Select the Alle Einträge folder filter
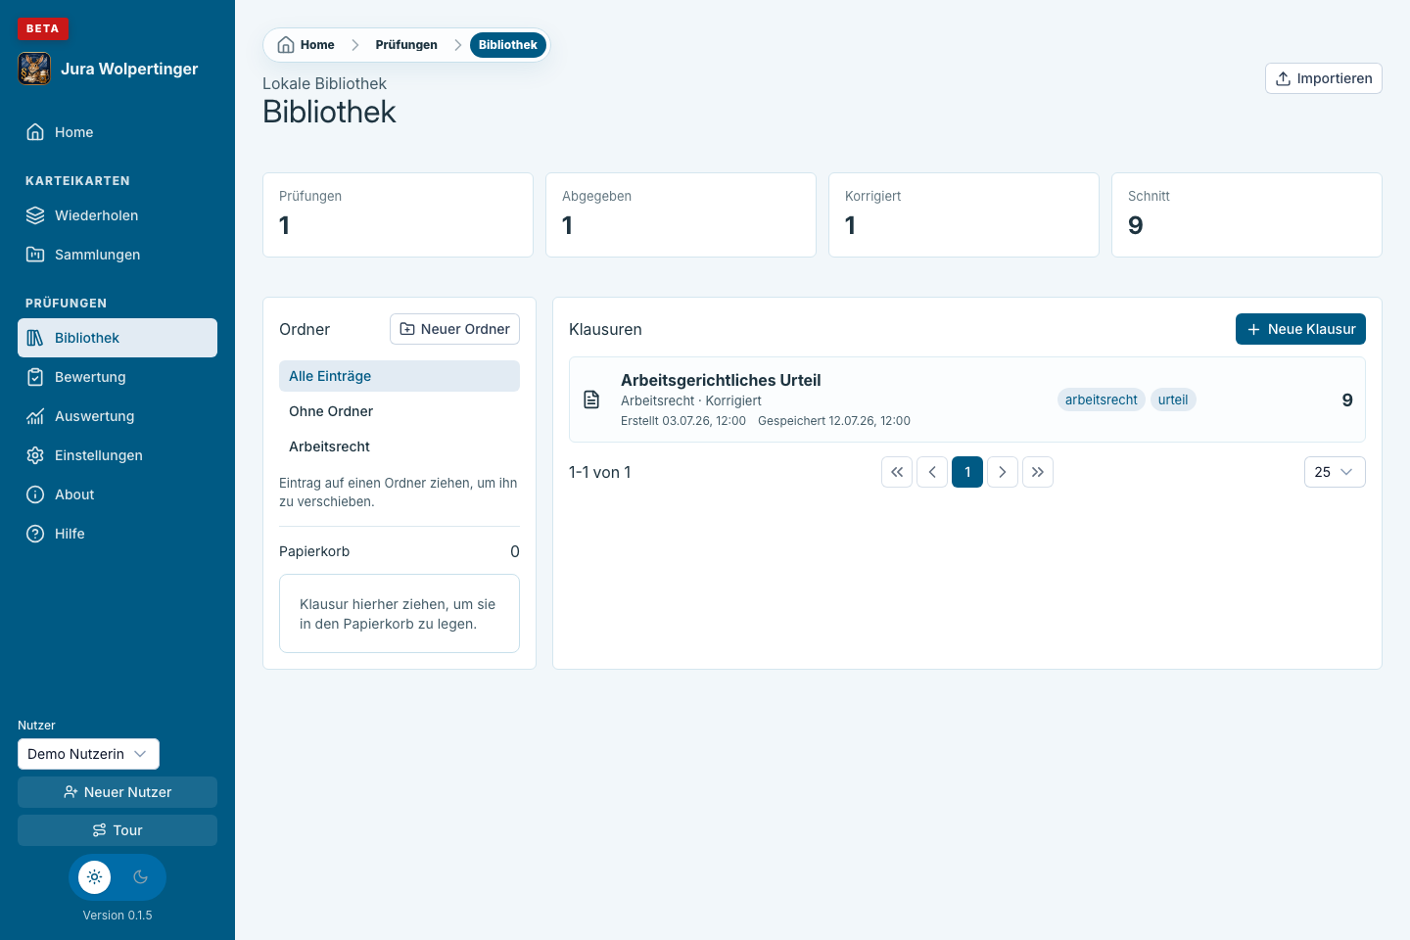Screen dimensions: 1410x940 pos(399,376)
